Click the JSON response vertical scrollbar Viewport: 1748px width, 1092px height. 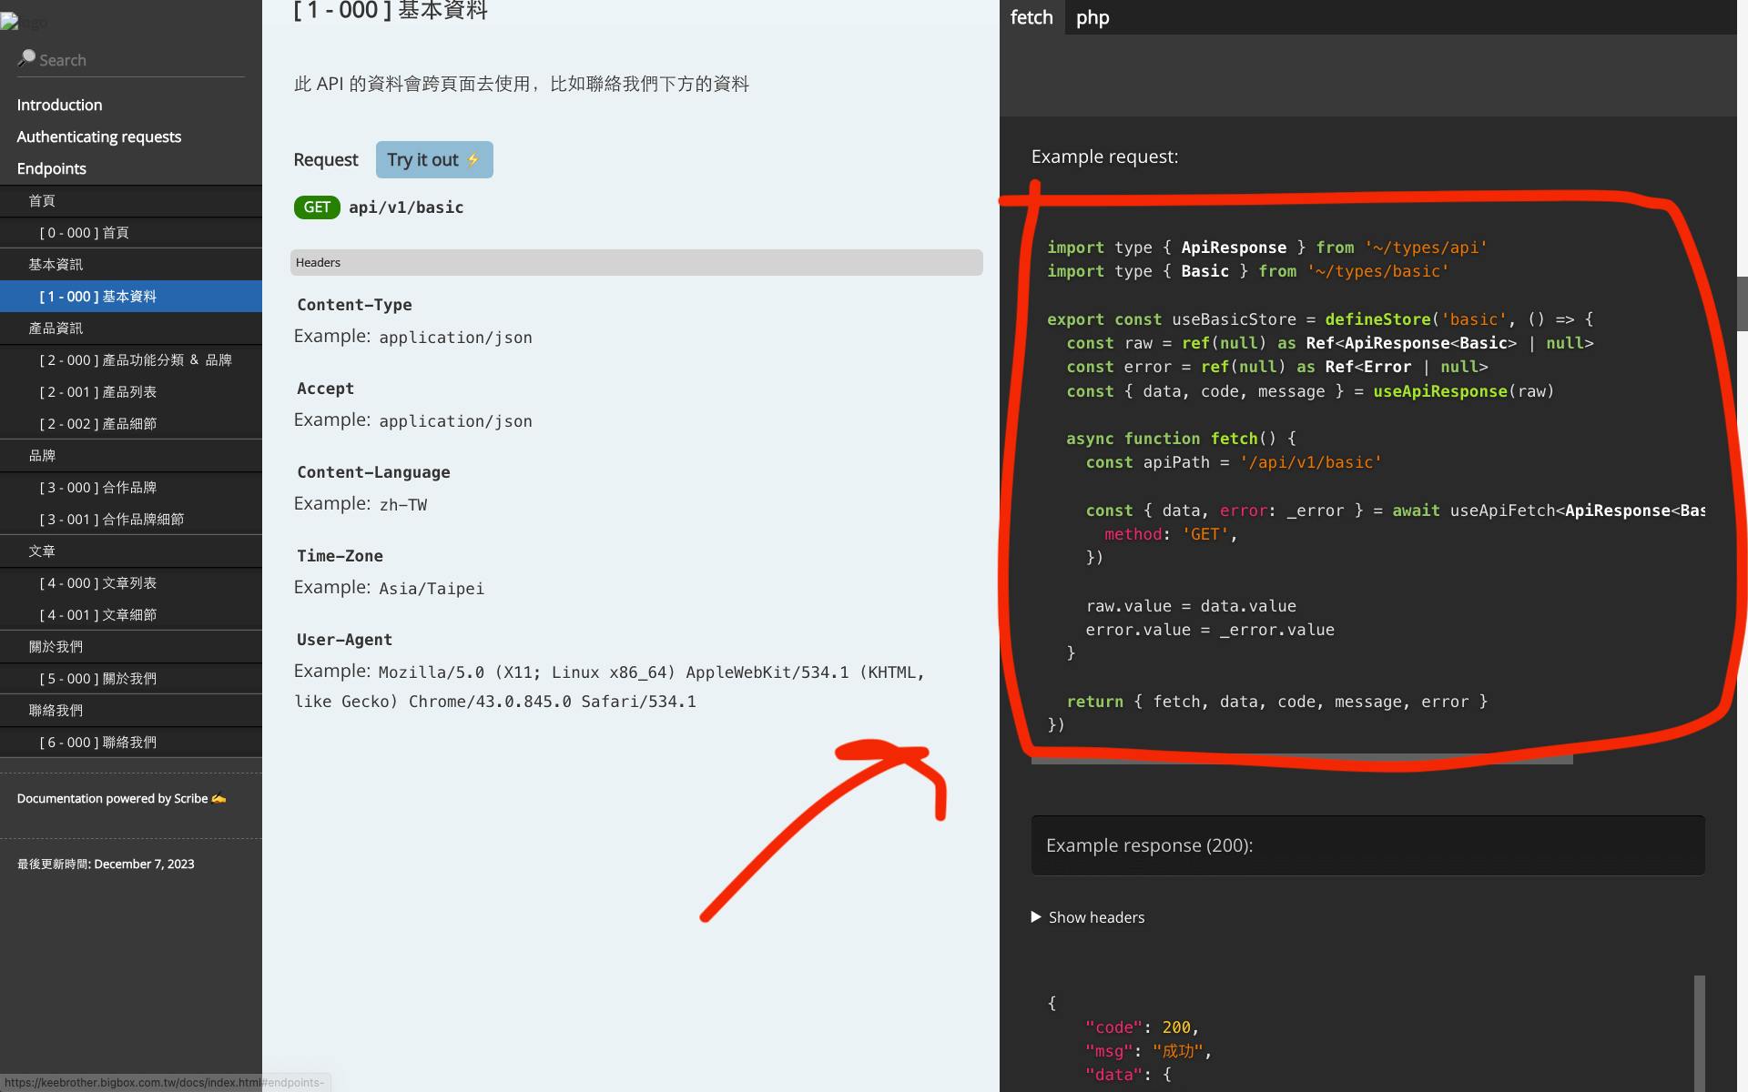1699,1033
